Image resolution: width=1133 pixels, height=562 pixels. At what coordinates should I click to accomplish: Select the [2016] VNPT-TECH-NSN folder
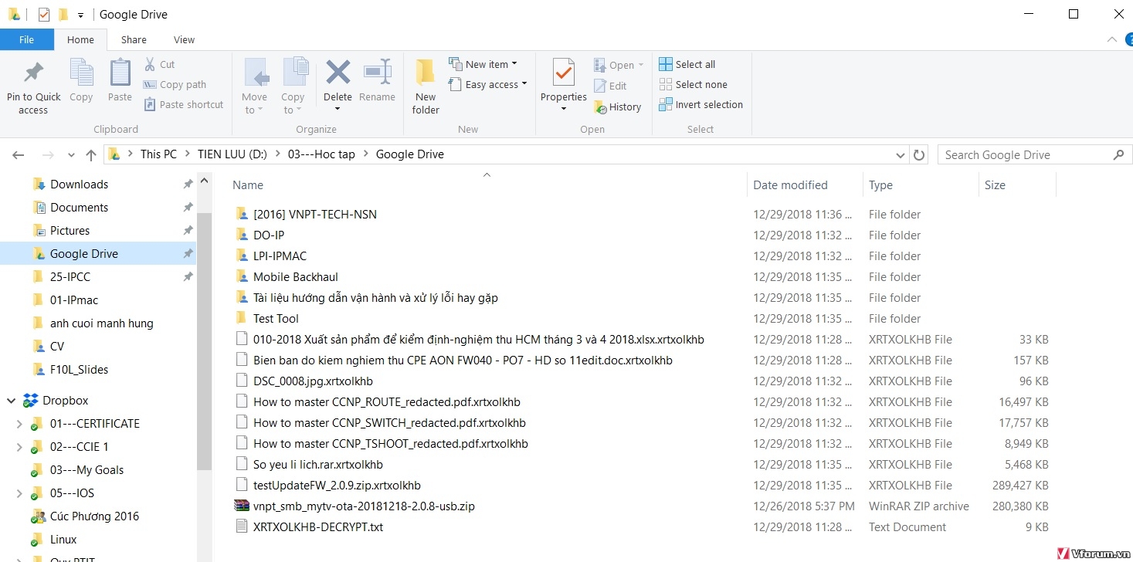pos(315,214)
